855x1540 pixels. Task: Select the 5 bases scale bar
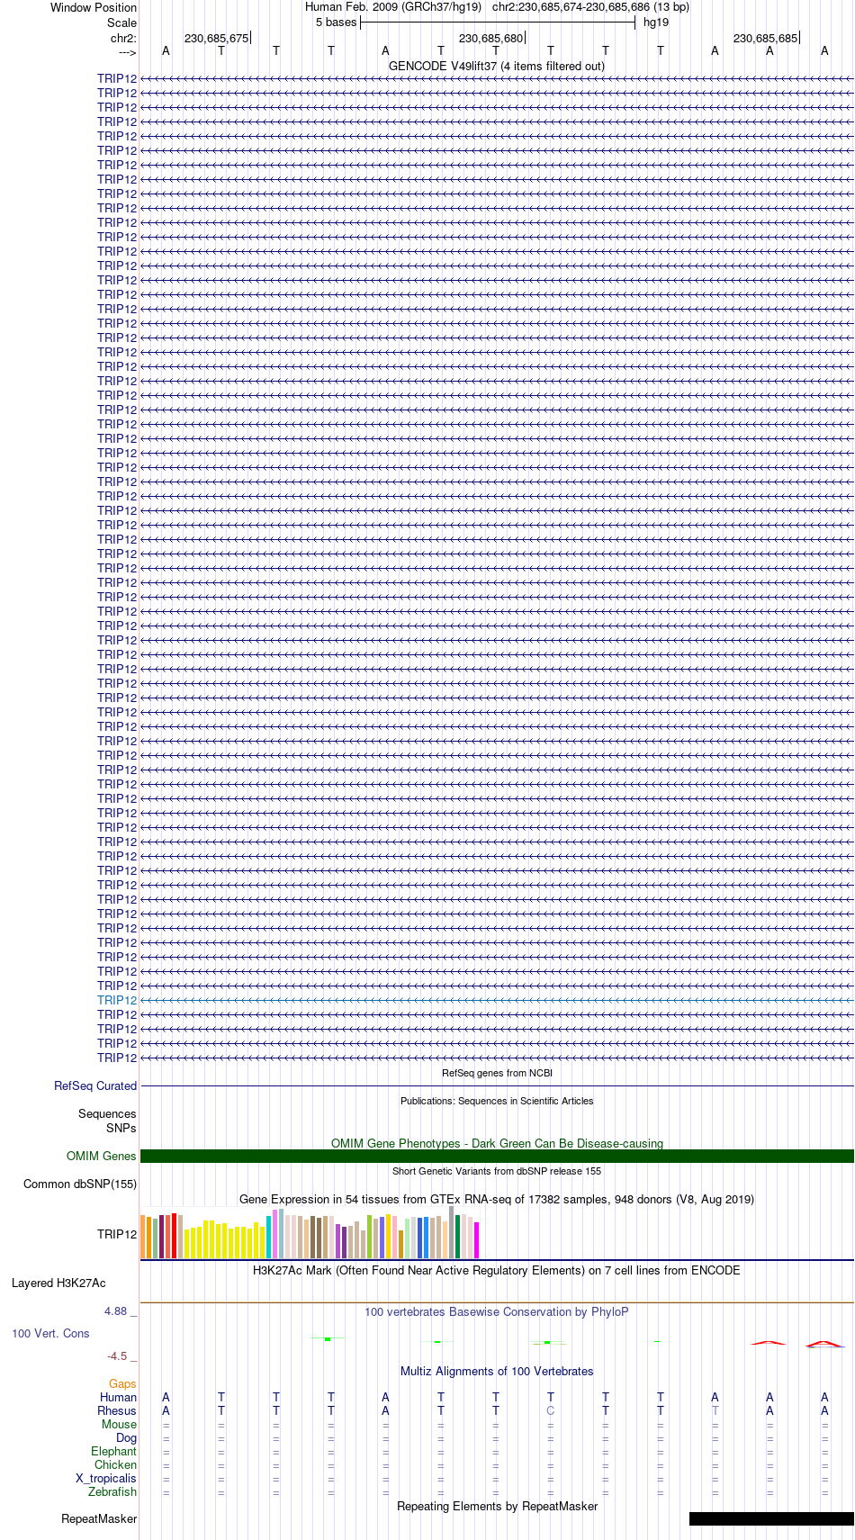(498, 23)
